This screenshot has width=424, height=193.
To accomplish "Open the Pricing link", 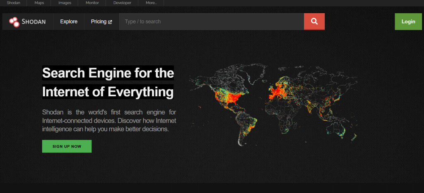I will pyautogui.click(x=101, y=21).
